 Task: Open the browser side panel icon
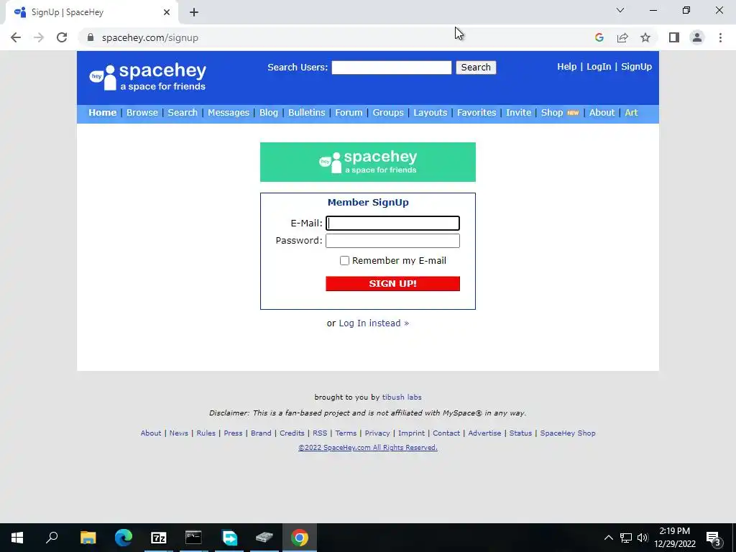coord(674,37)
